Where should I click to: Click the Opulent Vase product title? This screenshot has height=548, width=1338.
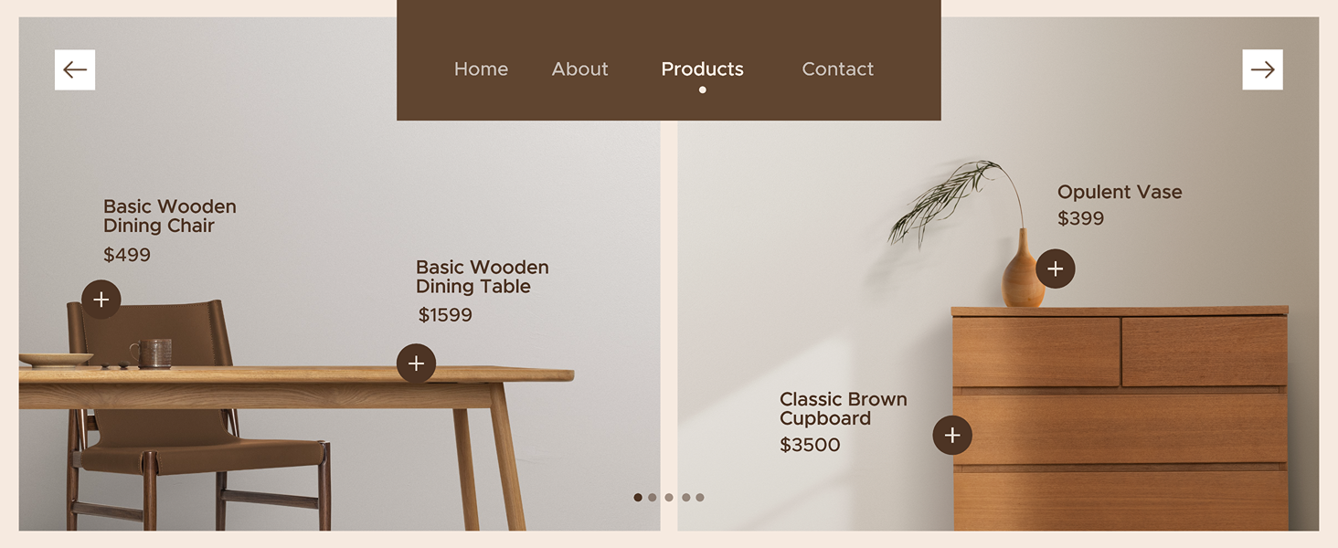[1120, 192]
